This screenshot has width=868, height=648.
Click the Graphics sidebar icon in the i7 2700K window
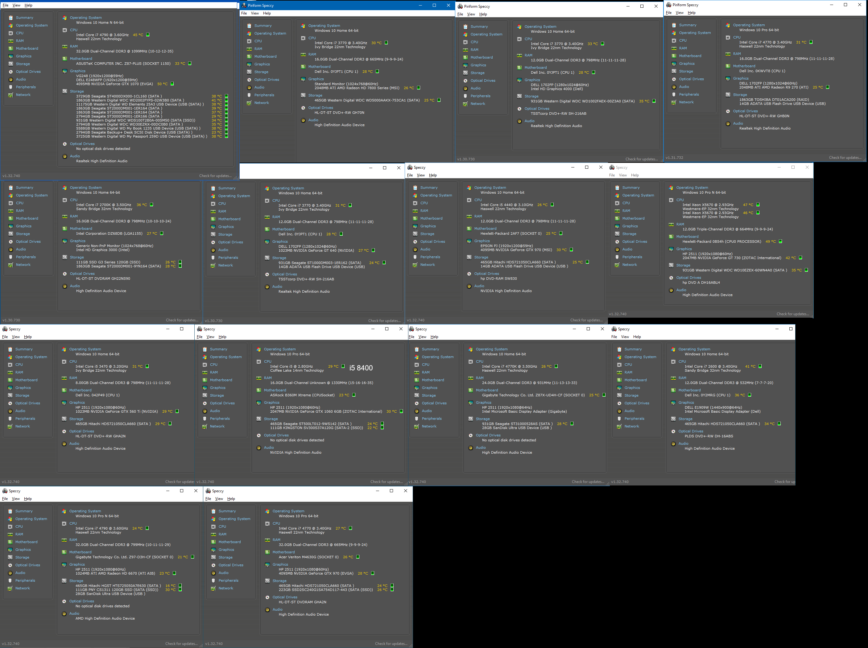(x=10, y=226)
